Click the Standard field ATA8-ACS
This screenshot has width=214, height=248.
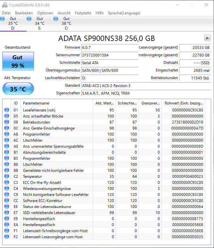146,85
